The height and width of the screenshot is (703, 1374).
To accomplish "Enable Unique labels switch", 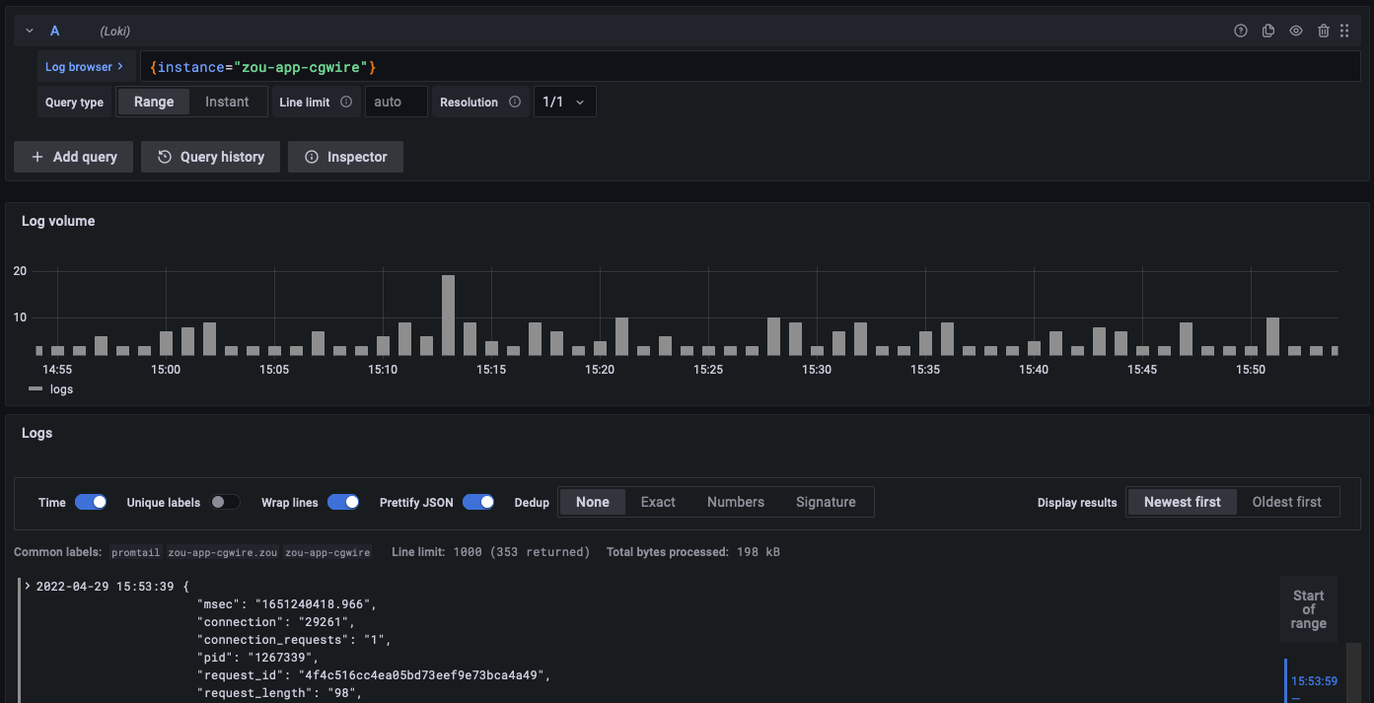I will pos(225,502).
